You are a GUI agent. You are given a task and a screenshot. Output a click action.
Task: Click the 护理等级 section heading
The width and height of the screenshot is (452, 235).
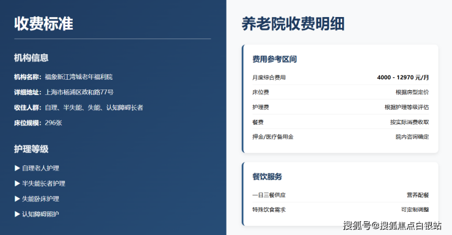point(31,149)
